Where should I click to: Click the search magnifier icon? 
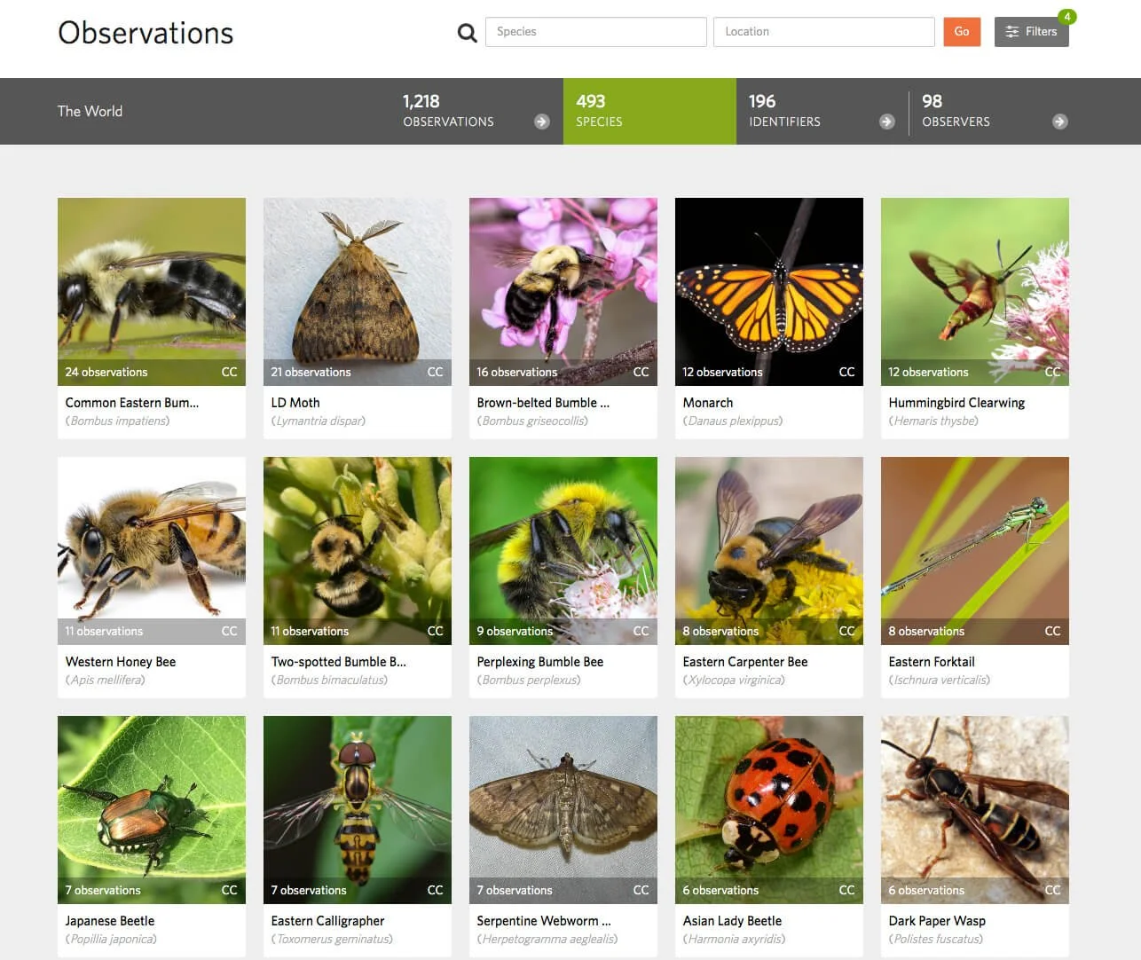coord(467,32)
